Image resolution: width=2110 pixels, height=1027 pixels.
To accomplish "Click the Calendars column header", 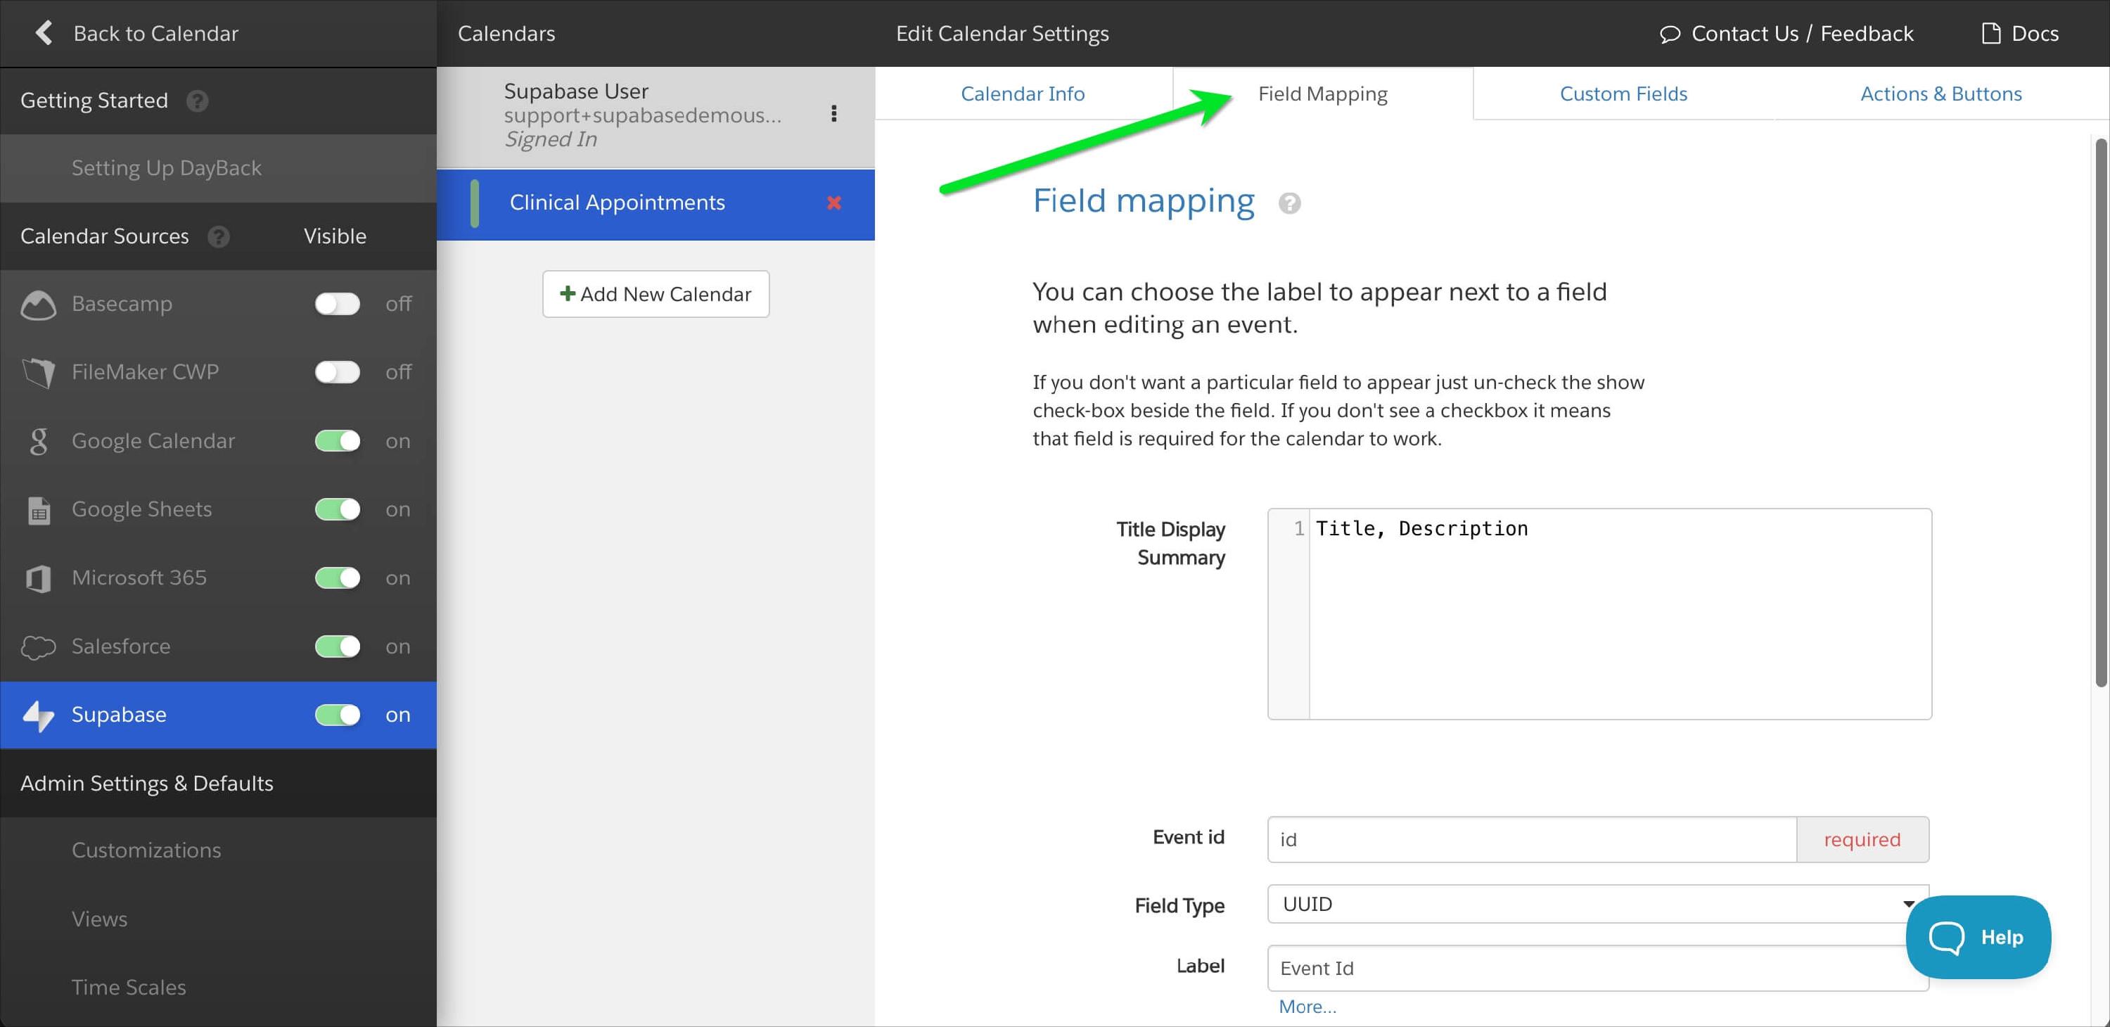I will click(x=506, y=34).
